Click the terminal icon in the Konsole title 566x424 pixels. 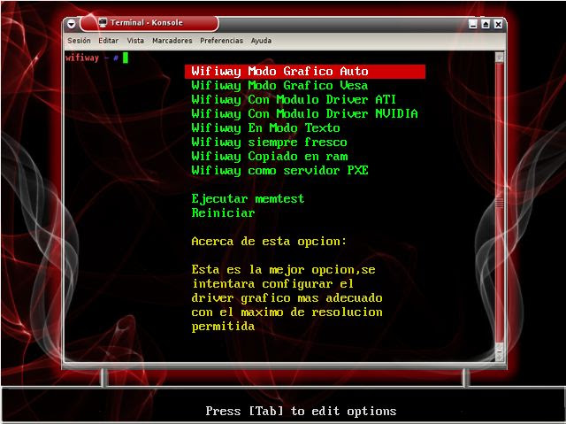point(103,22)
